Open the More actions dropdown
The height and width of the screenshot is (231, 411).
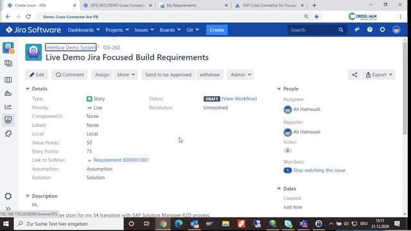tap(126, 74)
